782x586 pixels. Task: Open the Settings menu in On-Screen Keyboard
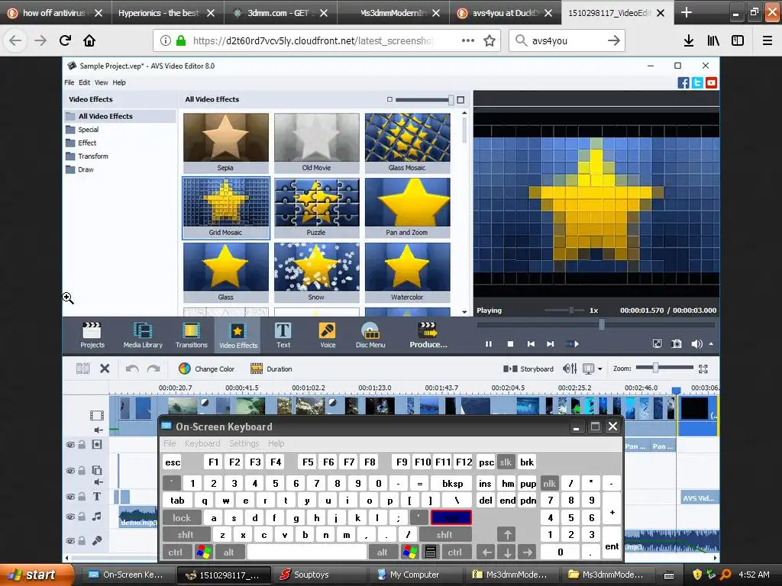[244, 443]
